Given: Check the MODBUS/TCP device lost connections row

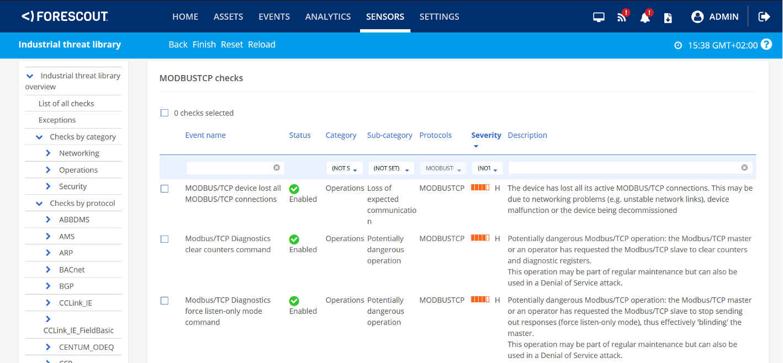Looking at the screenshot, I should [x=165, y=189].
